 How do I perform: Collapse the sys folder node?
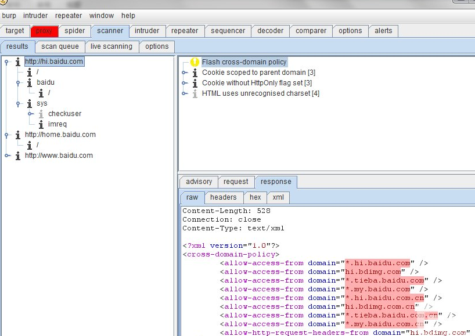[18, 104]
